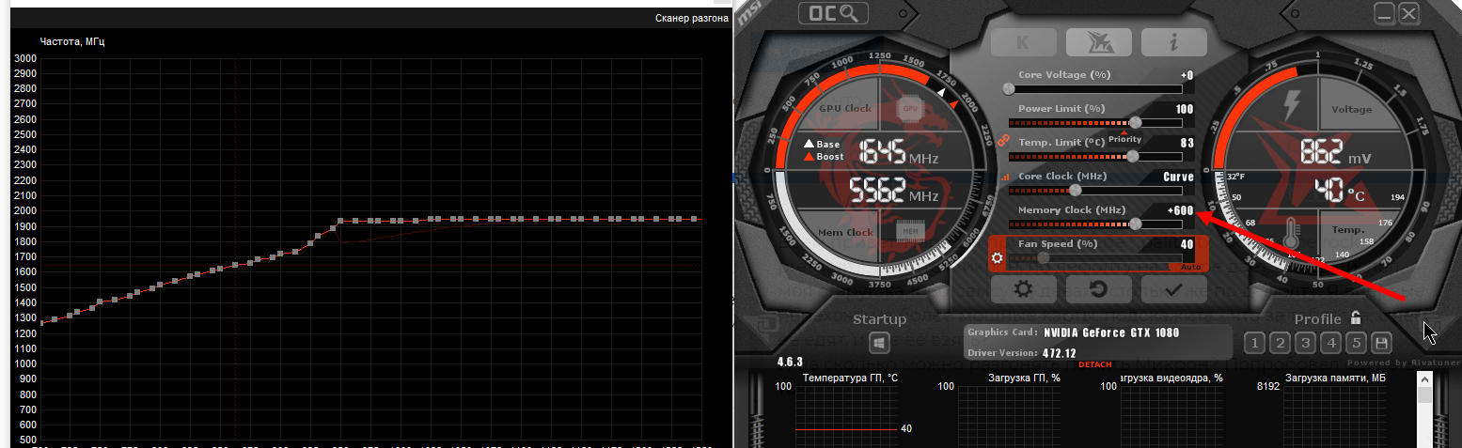This screenshot has width=1462, height=448.
Task: Click the DETACH monitoring link
Action: tap(1095, 364)
